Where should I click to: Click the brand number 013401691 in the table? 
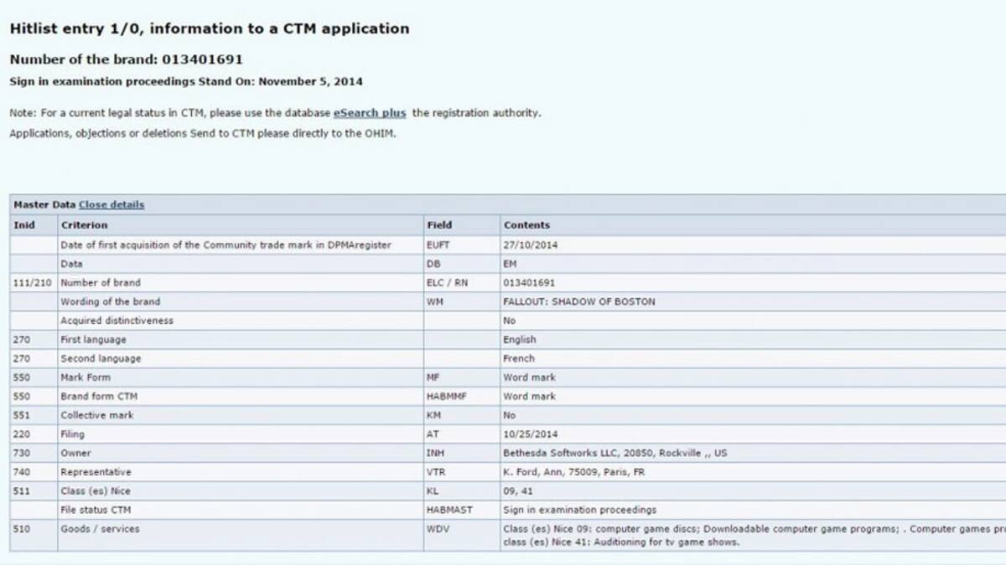(529, 283)
